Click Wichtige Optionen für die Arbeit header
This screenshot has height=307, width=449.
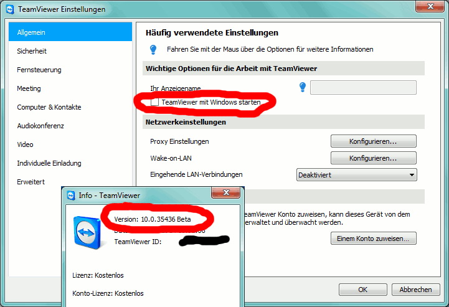click(283, 68)
